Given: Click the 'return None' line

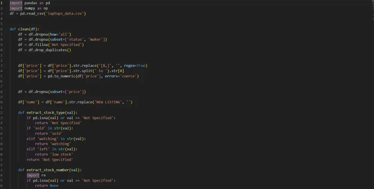Looking at the screenshot, I should 46,186.
